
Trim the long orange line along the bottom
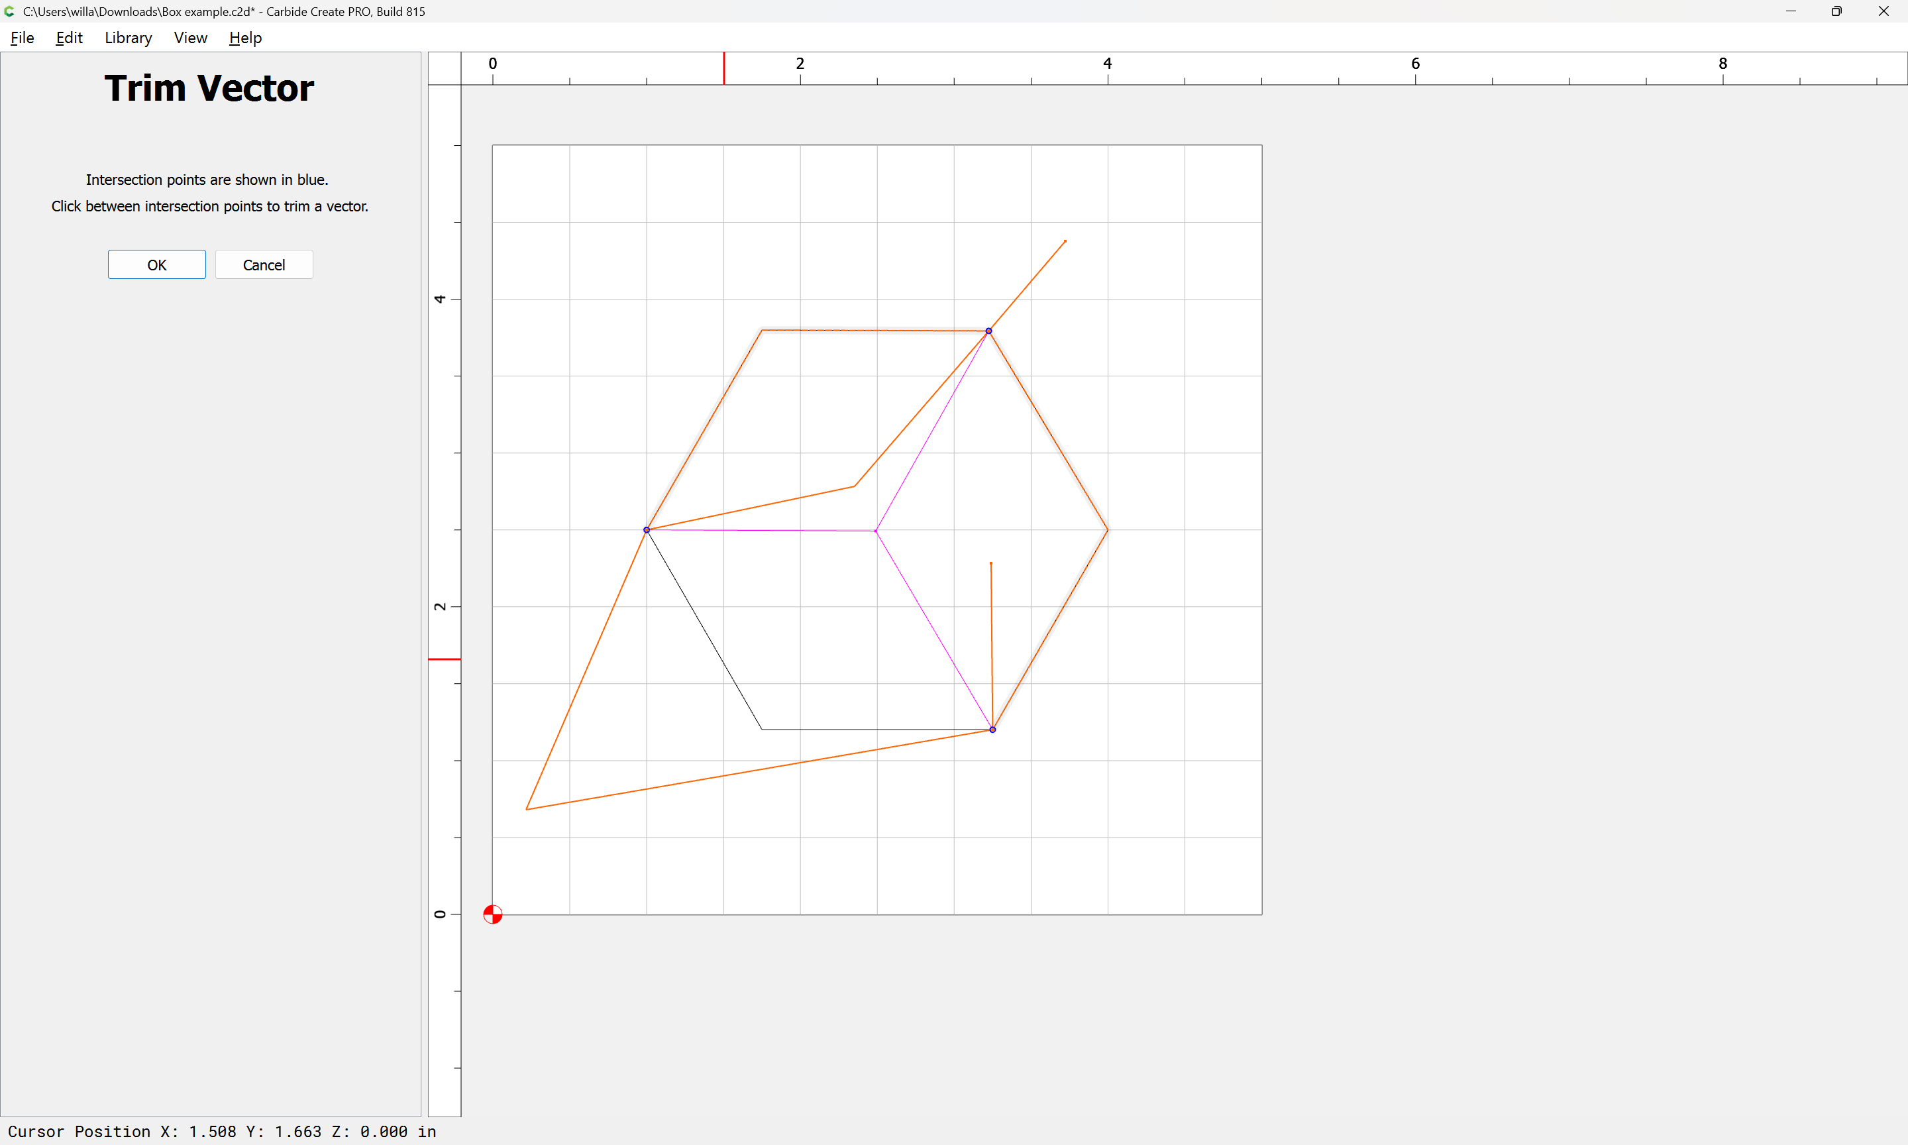click(760, 770)
